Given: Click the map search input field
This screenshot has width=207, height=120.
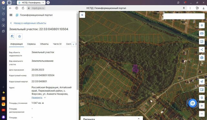Looking at the screenshot, I should click(184, 16).
